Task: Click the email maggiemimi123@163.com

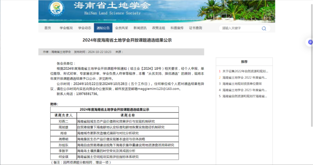Action: [x=158, y=89]
